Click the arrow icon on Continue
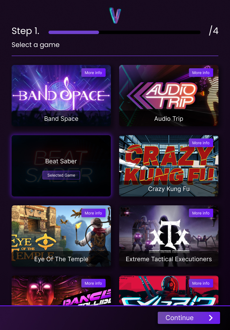Image resolution: width=230 pixels, height=330 pixels. pos(211,318)
